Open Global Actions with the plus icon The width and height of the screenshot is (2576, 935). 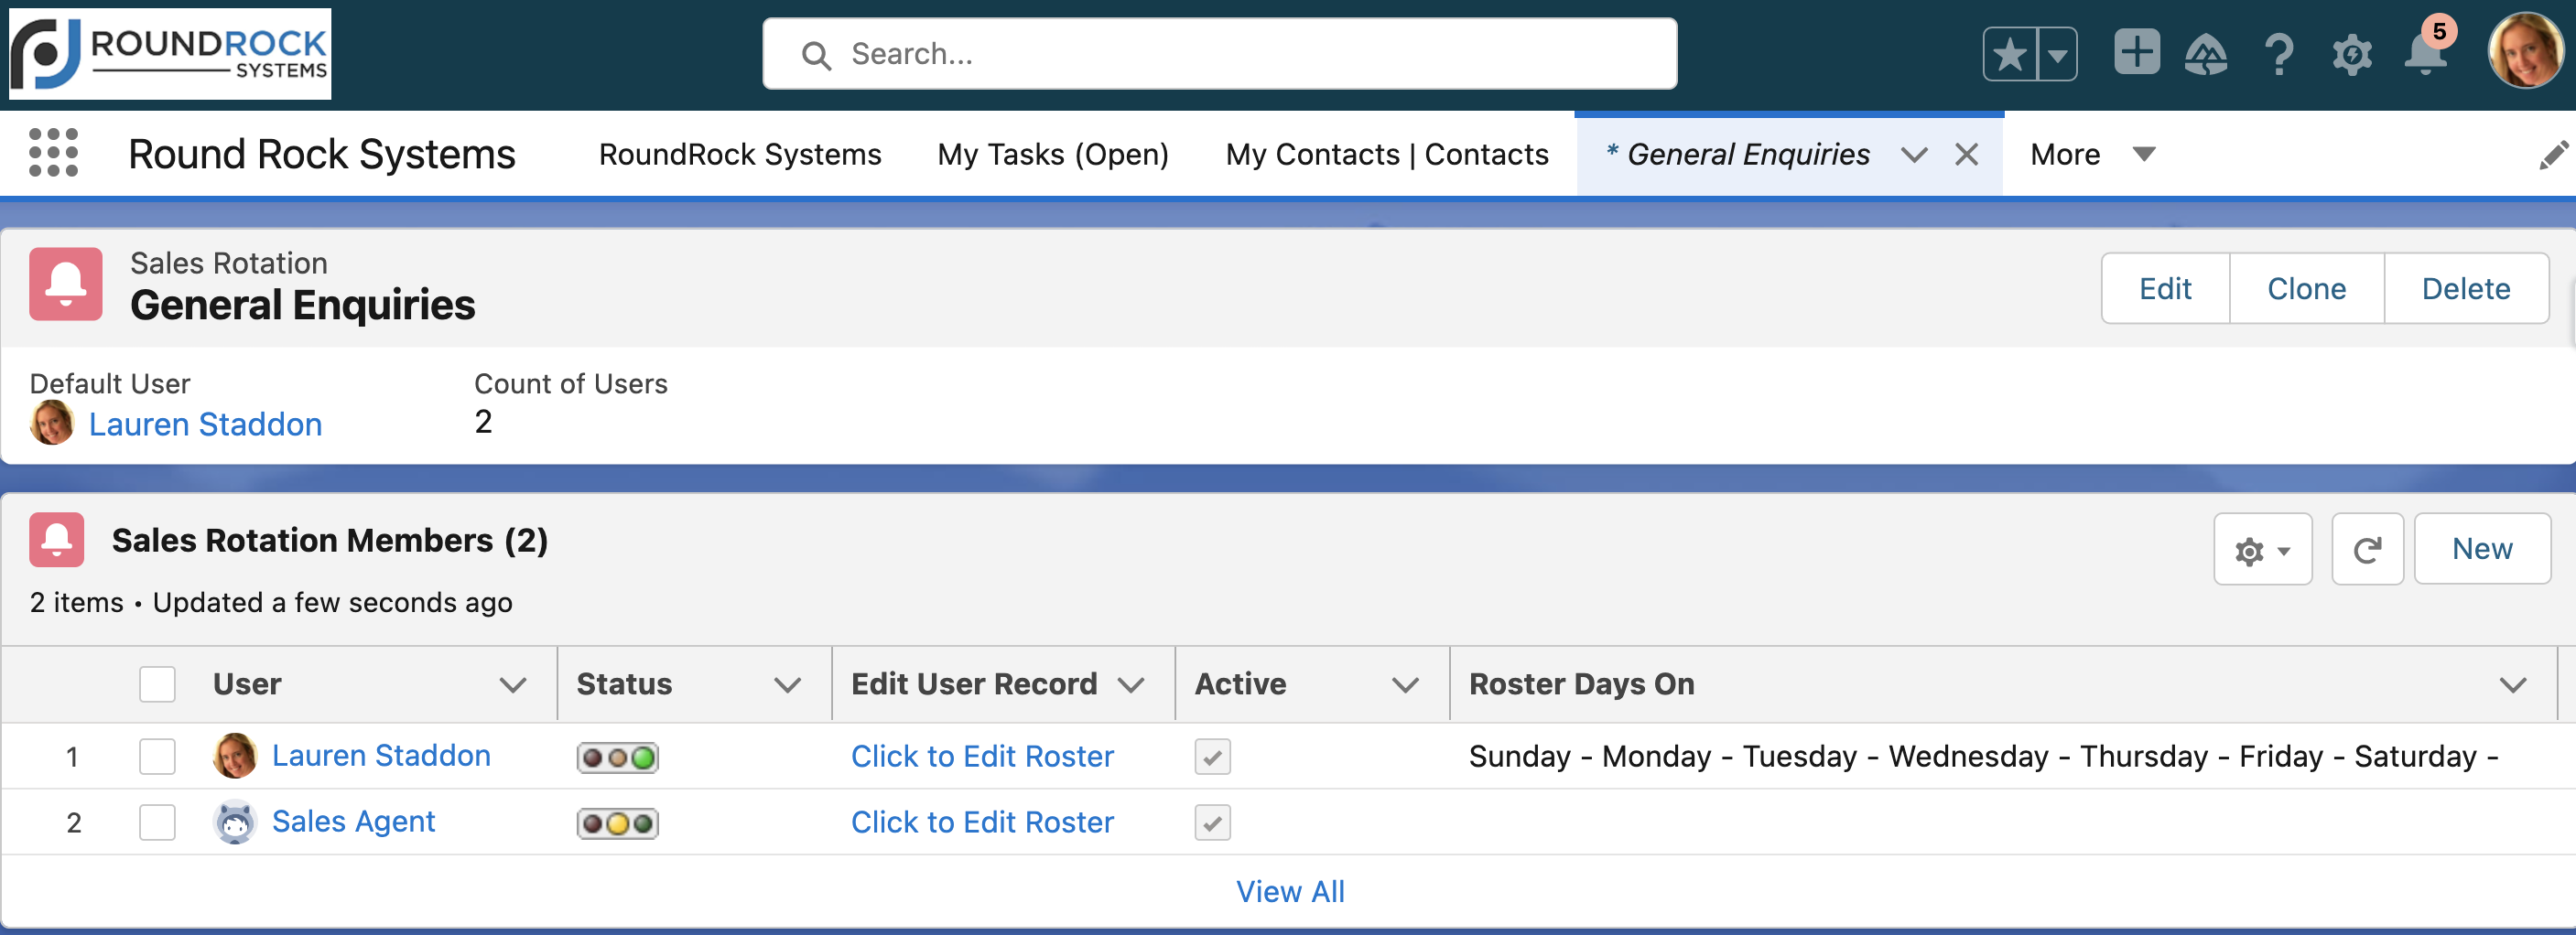point(2136,54)
